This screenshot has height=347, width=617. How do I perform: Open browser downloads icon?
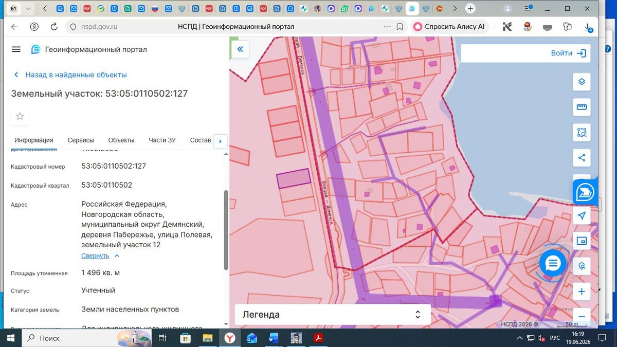tap(588, 27)
